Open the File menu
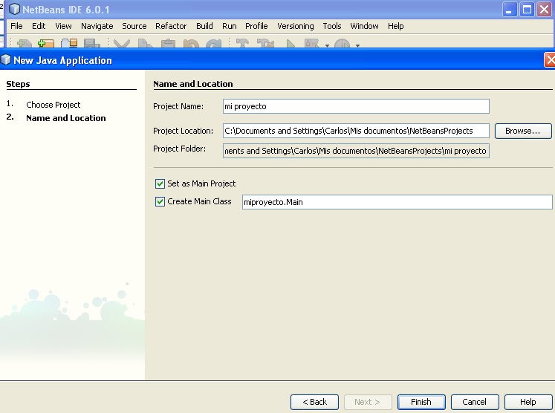The width and height of the screenshot is (555, 413). click(16, 26)
